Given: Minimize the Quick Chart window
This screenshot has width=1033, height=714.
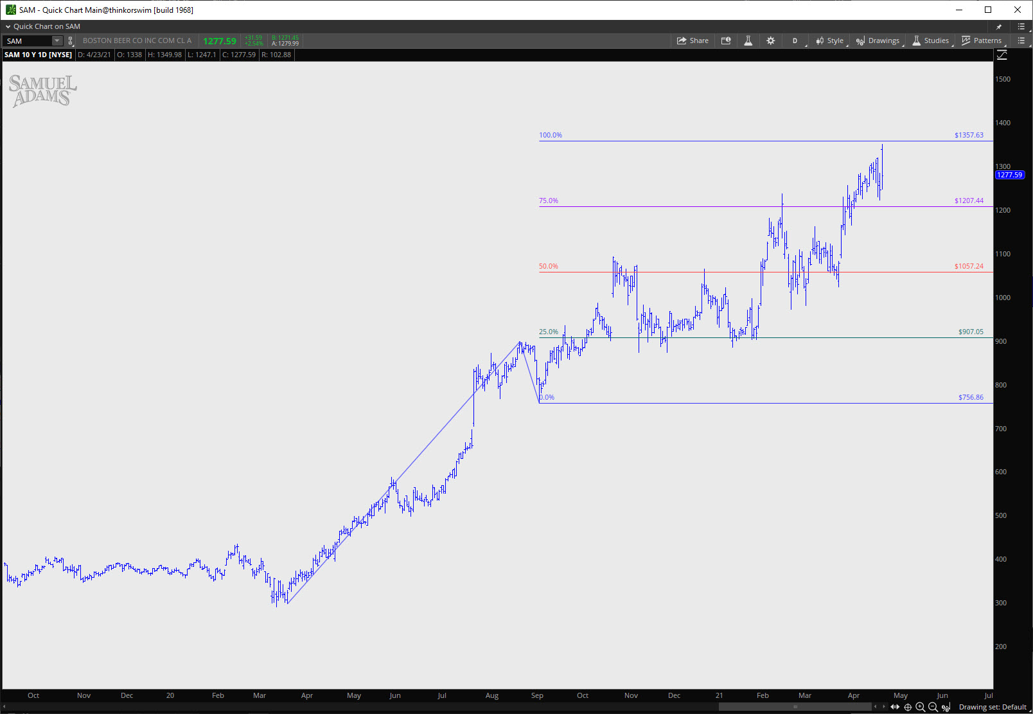Looking at the screenshot, I should coord(958,10).
